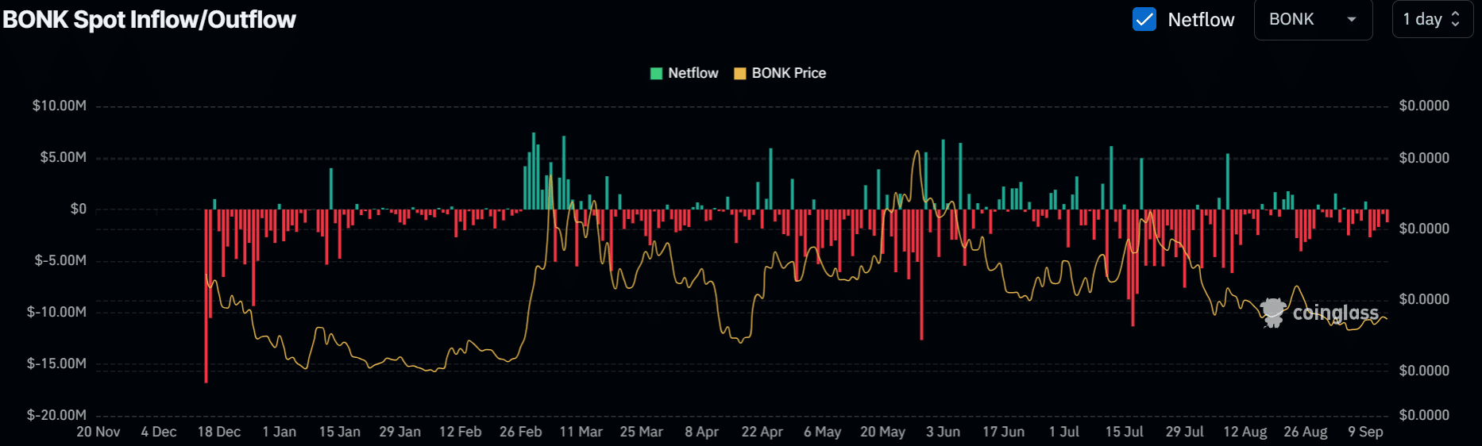Click the 15 Jul date label
Image resolution: width=1482 pixels, height=446 pixels.
pos(1125,432)
